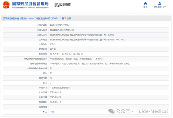Image resolution: width=173 pixels, height=118 pixels.
Task: Select structure text 产品由控制电路、燃烧仓
Action: [x=77, y=59]
